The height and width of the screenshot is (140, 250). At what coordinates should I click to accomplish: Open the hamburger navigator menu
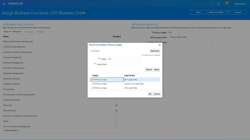coord(4,3)
